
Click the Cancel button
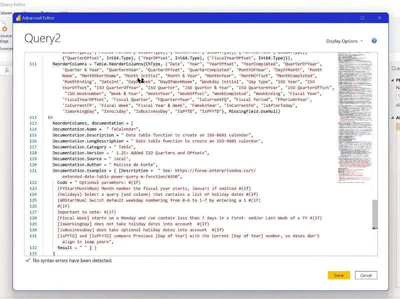pyautogui.click(x=366, y=276)
